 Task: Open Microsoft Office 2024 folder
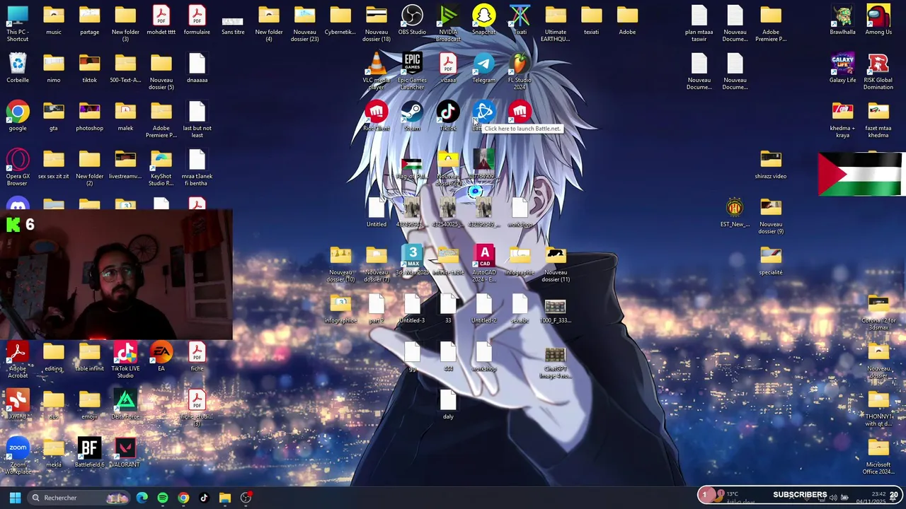[878, 456]
